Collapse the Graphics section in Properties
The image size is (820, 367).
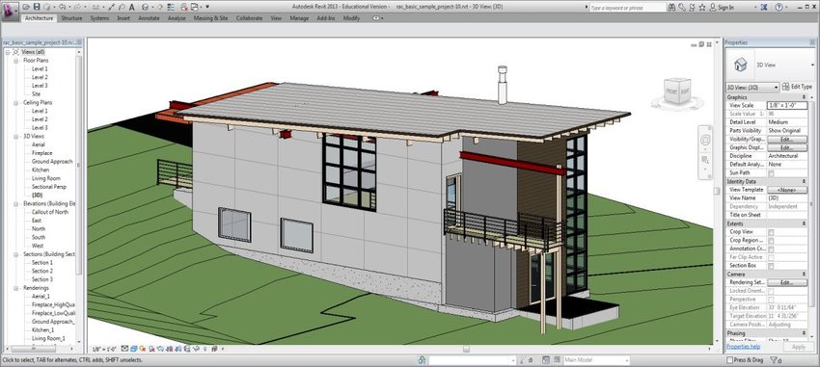pyautogui.click(x=805, y=97)
